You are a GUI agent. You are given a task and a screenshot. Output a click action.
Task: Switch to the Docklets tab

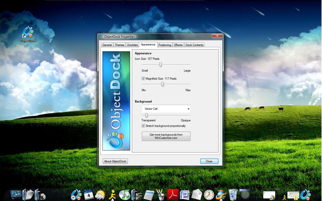(132, 45)
